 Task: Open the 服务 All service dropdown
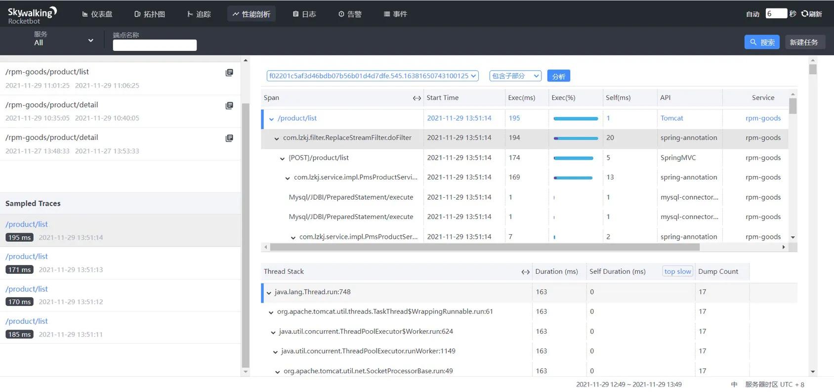63,40
